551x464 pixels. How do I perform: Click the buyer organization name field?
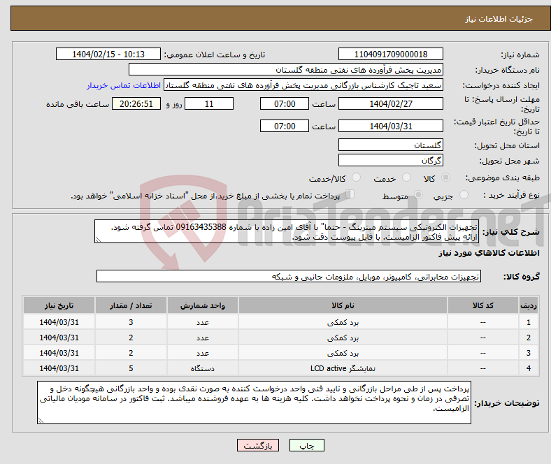coord(286,70)
